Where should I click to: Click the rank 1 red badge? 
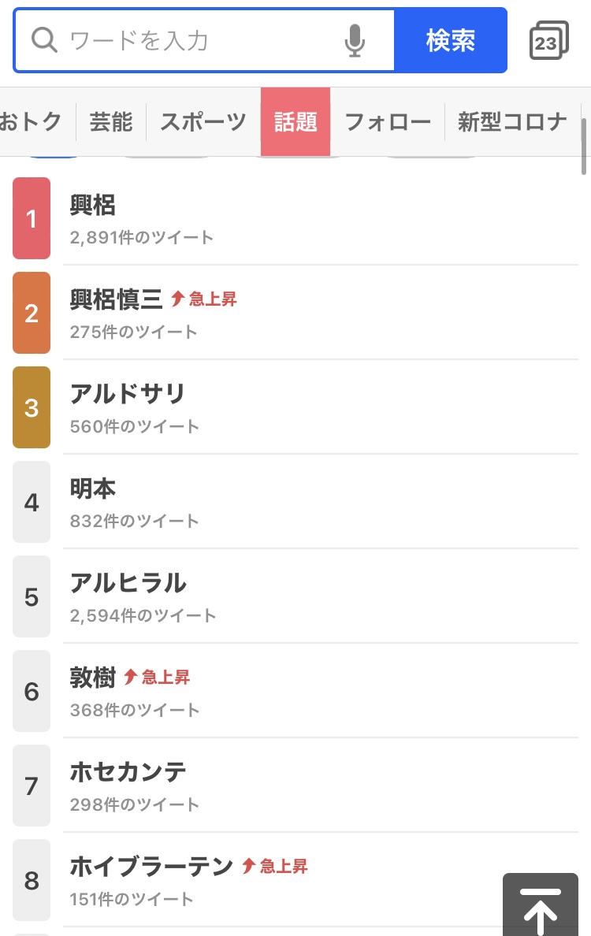(x=32, y=218)
